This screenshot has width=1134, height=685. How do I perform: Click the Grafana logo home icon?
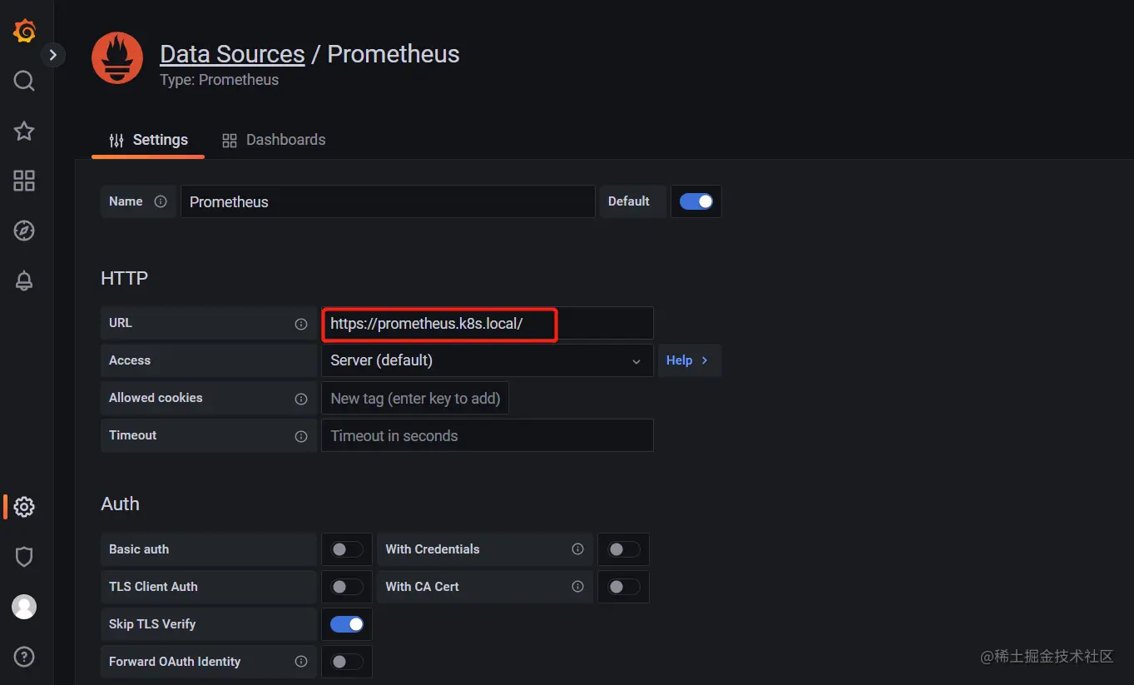pyautogui.click(x=24, y=32)
